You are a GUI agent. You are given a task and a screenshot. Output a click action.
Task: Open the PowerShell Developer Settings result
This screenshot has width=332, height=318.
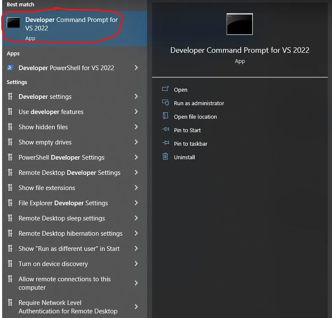61,157
